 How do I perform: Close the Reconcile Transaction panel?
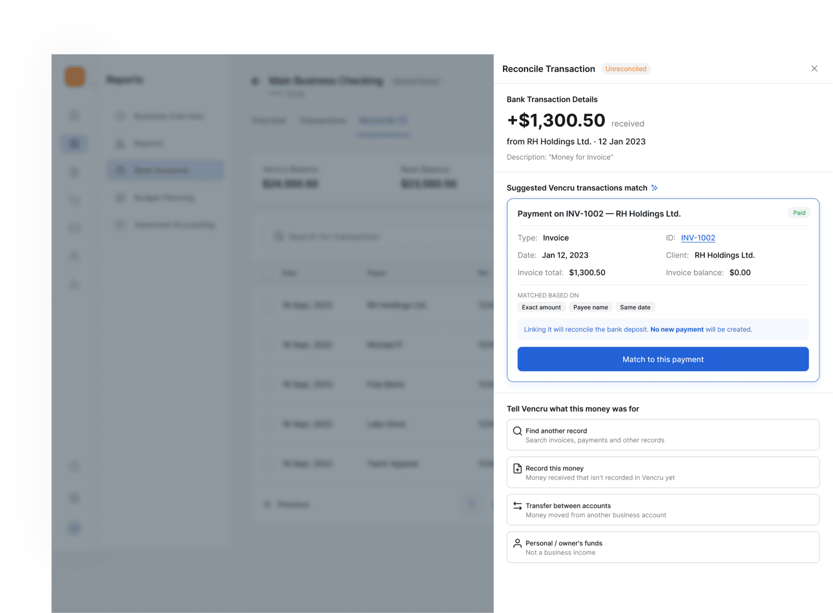(814, 68)
